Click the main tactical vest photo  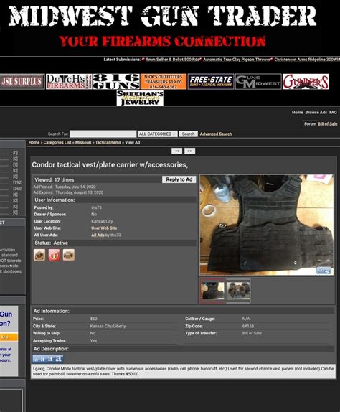(x=267, y=225)
